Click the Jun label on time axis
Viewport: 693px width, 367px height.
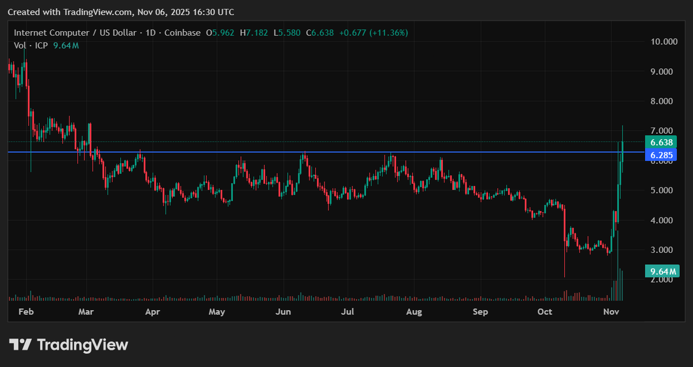[283, 312]
